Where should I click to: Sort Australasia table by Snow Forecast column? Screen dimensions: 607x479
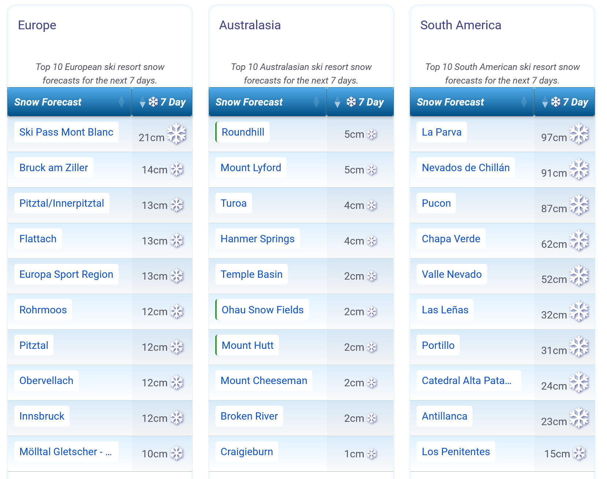click(267, 102)
